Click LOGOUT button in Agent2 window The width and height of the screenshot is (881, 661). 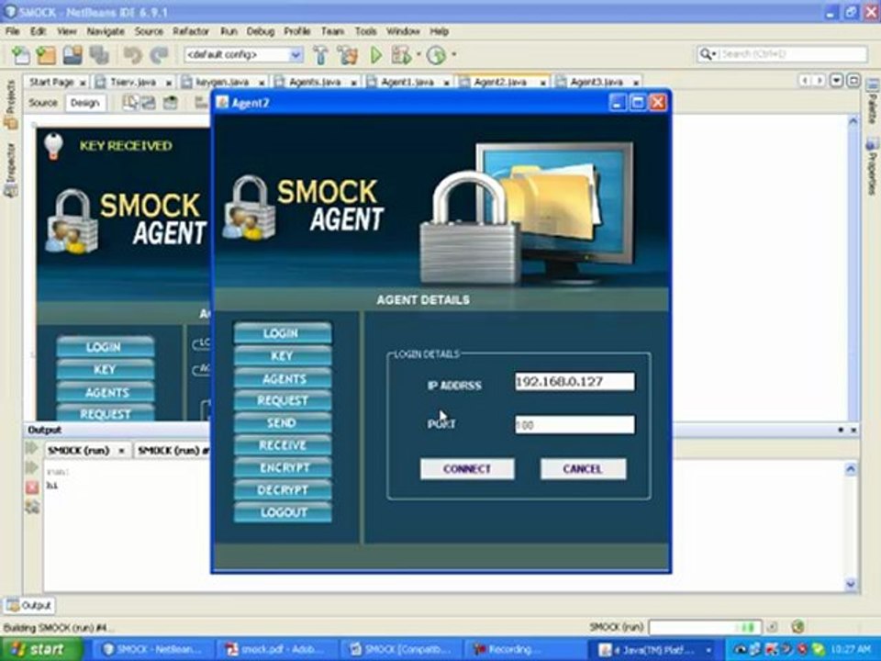(x=283, y=512)
